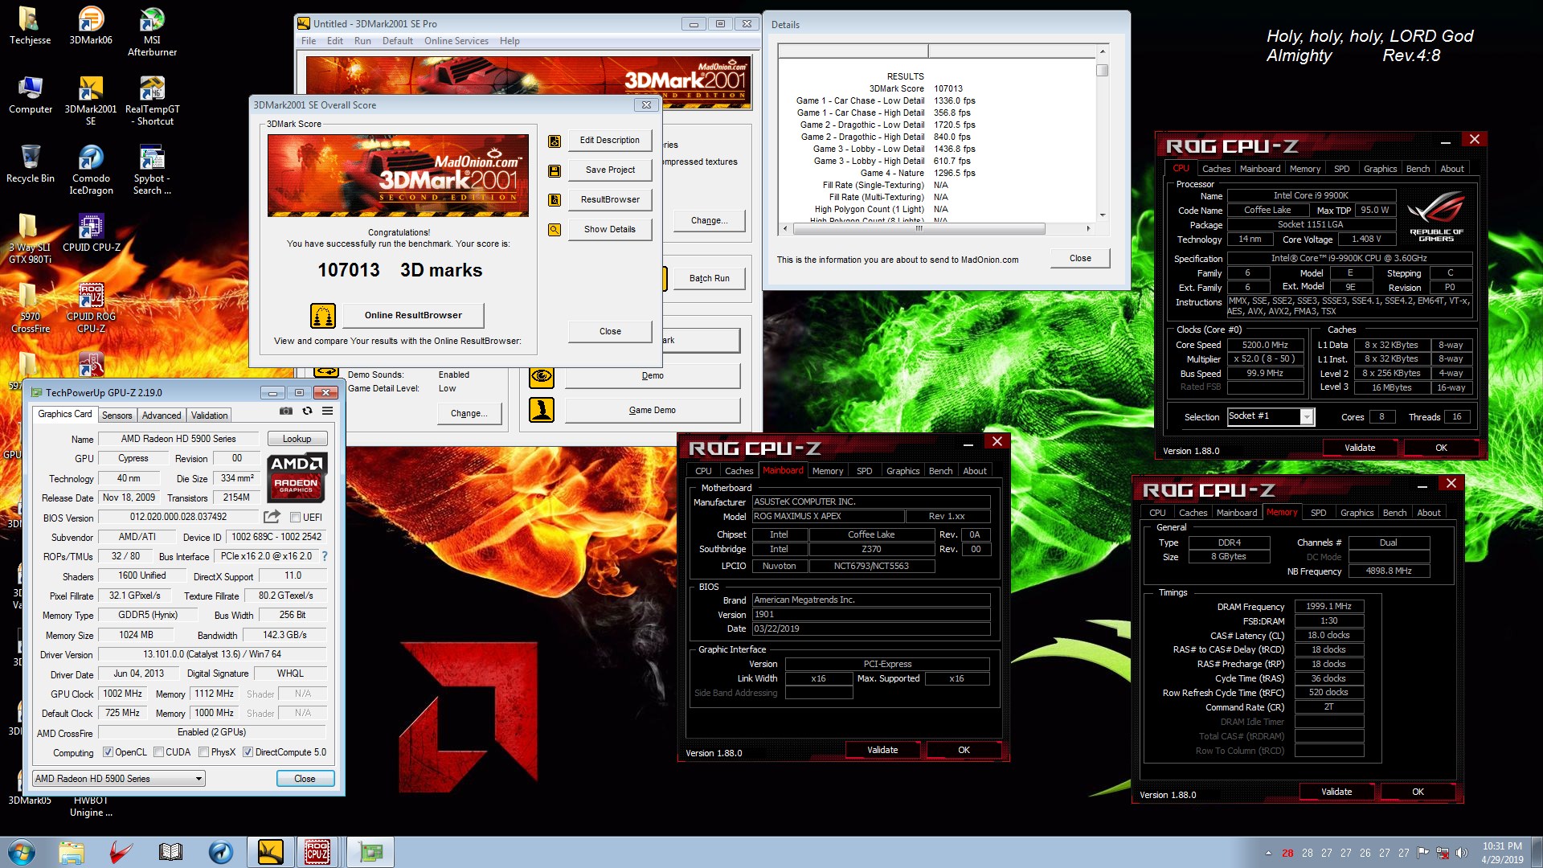Viewport: 1543px width, 868px height.
Task: Open 3 Way SLI GTX 980Ti folder
Action: point(30,239)
